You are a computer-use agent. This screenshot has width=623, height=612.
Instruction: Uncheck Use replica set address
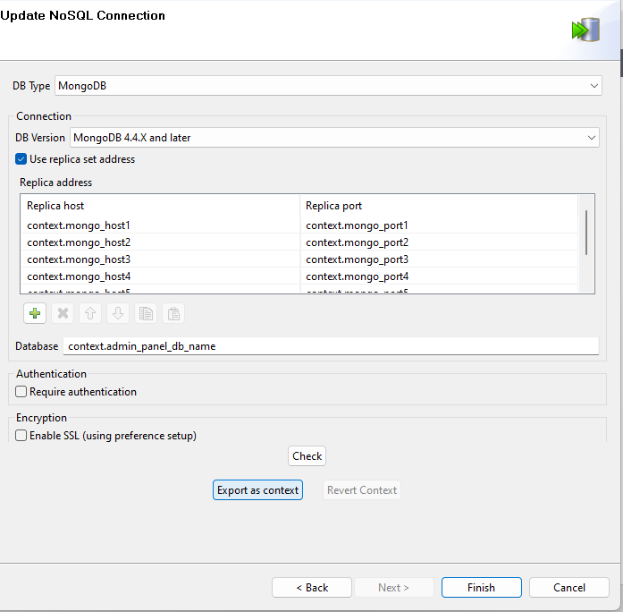21,159
